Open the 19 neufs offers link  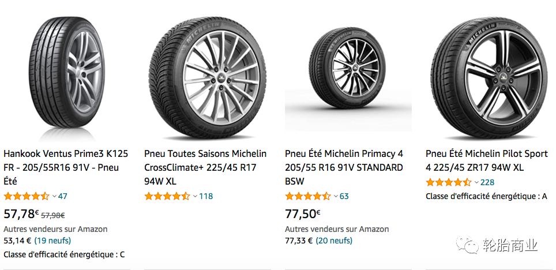[x=52, y=241]
